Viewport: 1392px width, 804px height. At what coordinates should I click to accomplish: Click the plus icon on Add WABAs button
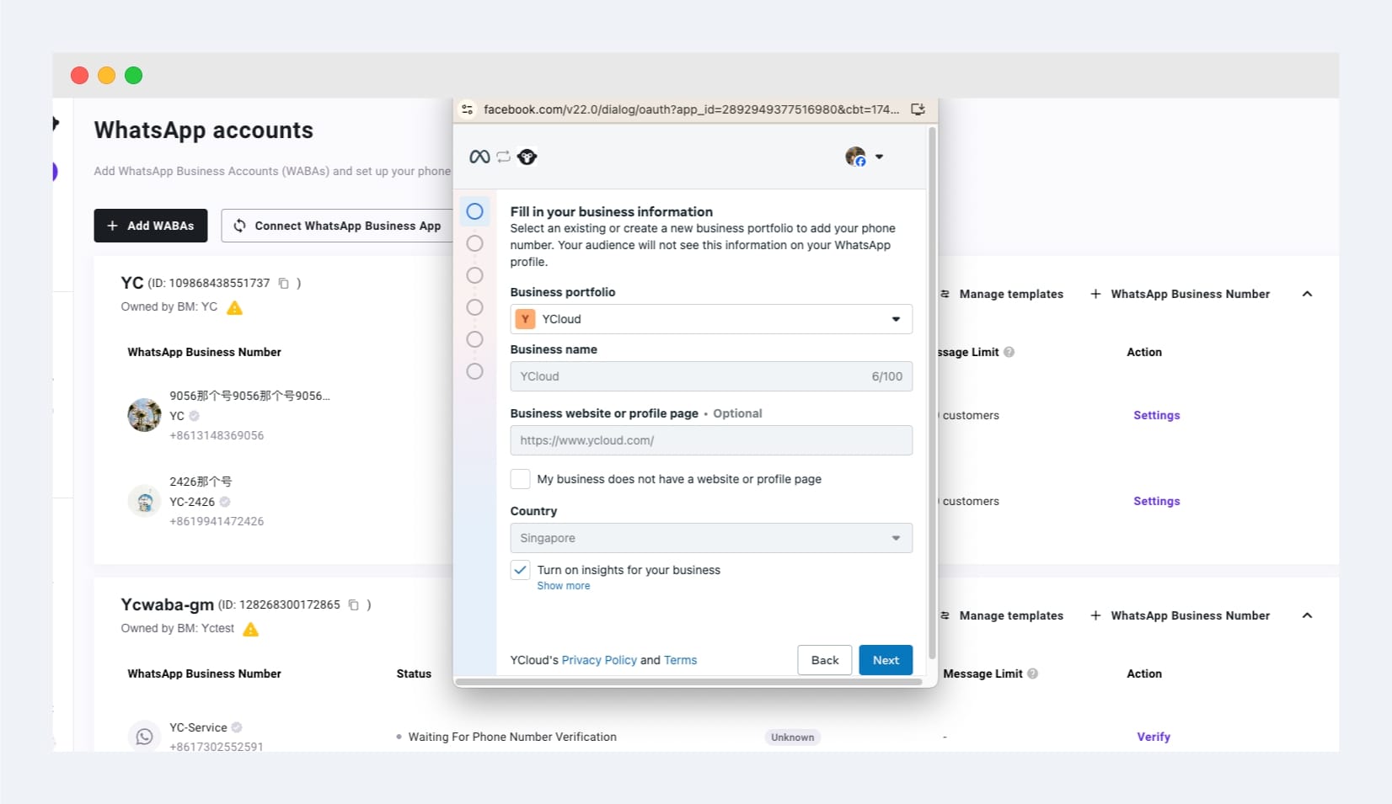(x=112, y=226)
